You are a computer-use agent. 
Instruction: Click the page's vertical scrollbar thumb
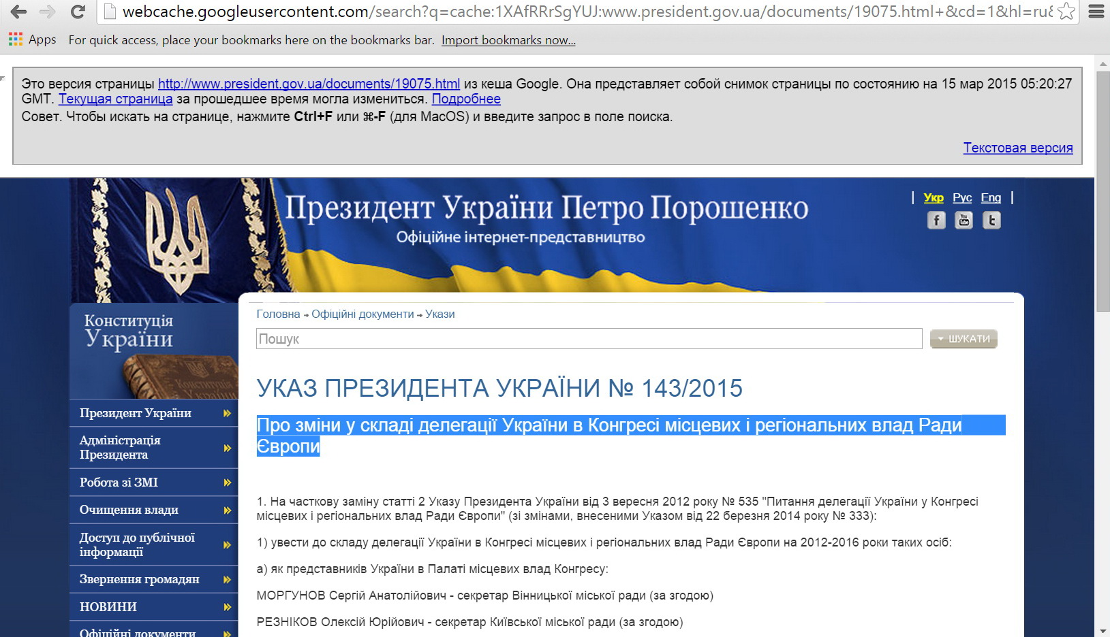pyautogui.click(x=1102, y=191)
